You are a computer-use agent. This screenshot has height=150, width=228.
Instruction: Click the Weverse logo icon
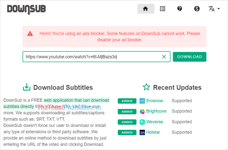pos(142,122)
